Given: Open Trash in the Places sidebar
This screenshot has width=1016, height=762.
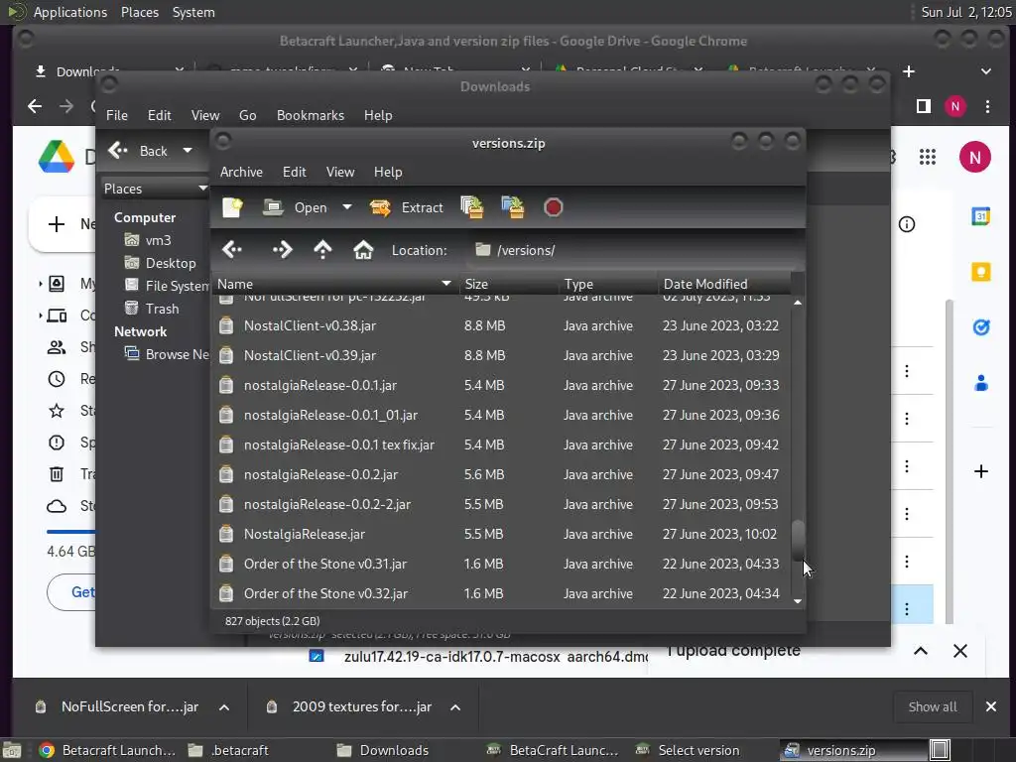Looking at the screenshot, I should pyautogui.click(x=152, y=309).
